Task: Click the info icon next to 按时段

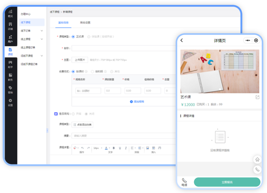Action: [x=105, y=71]
